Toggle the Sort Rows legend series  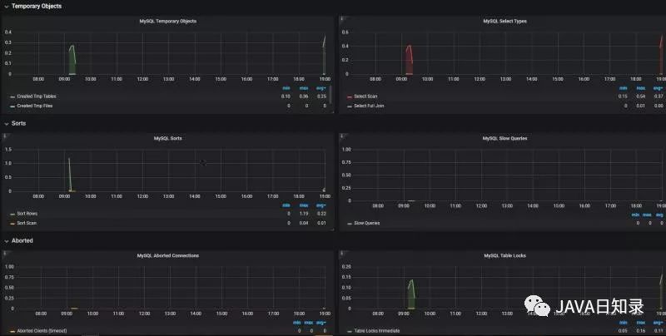point(27,214)
